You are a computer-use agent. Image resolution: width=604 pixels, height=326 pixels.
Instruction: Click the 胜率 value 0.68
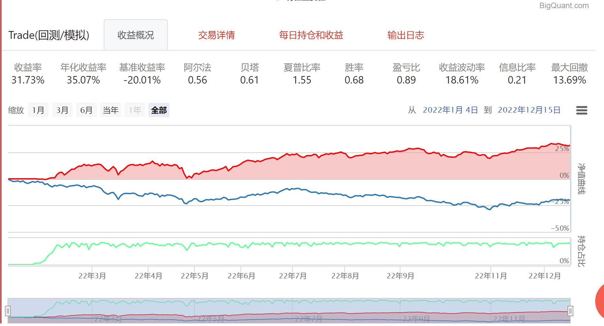click(x=354, y=80)
